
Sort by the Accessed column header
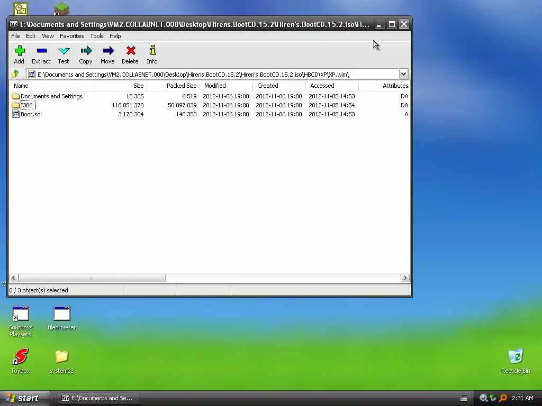pos(332,86)
